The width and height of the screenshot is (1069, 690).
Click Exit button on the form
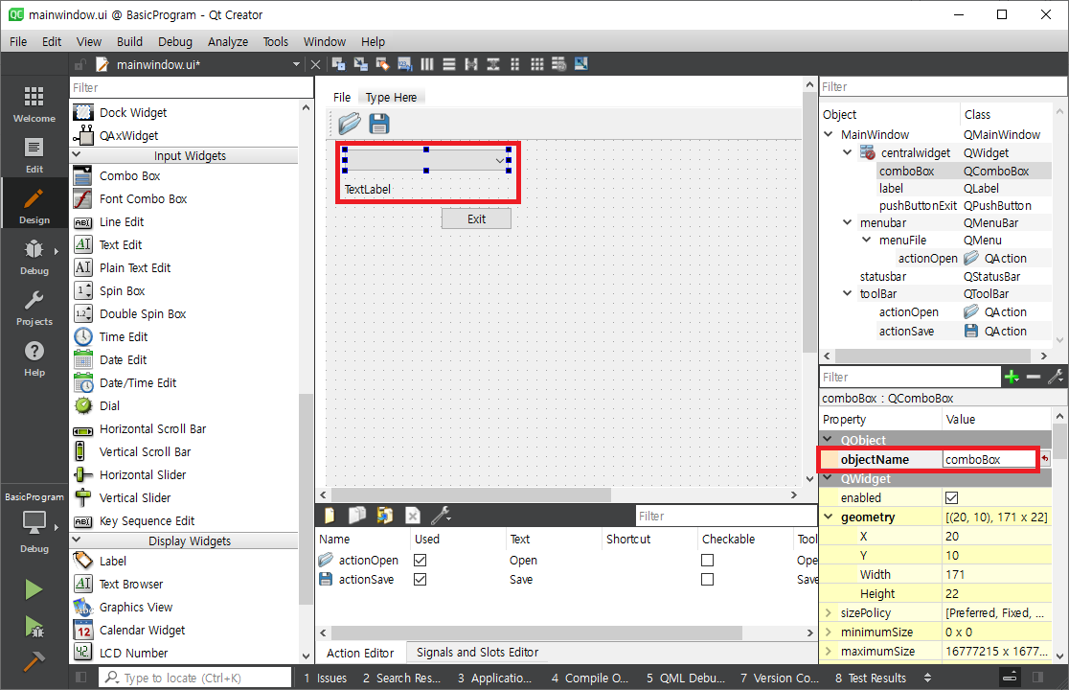click(477, 218)
